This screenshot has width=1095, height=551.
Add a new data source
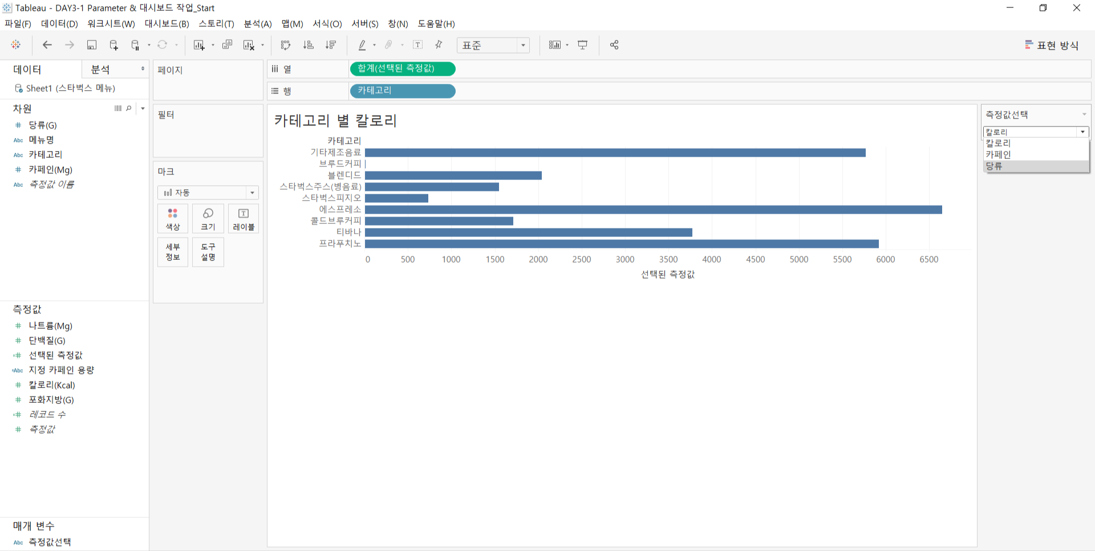pos(113,45)
